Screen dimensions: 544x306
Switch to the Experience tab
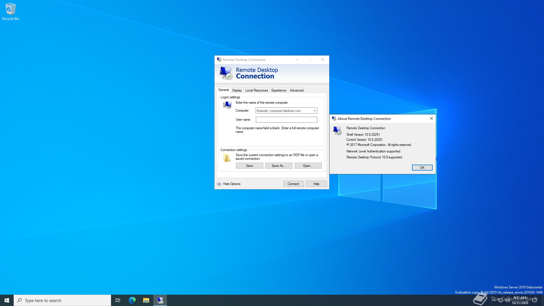pos(279,90)
